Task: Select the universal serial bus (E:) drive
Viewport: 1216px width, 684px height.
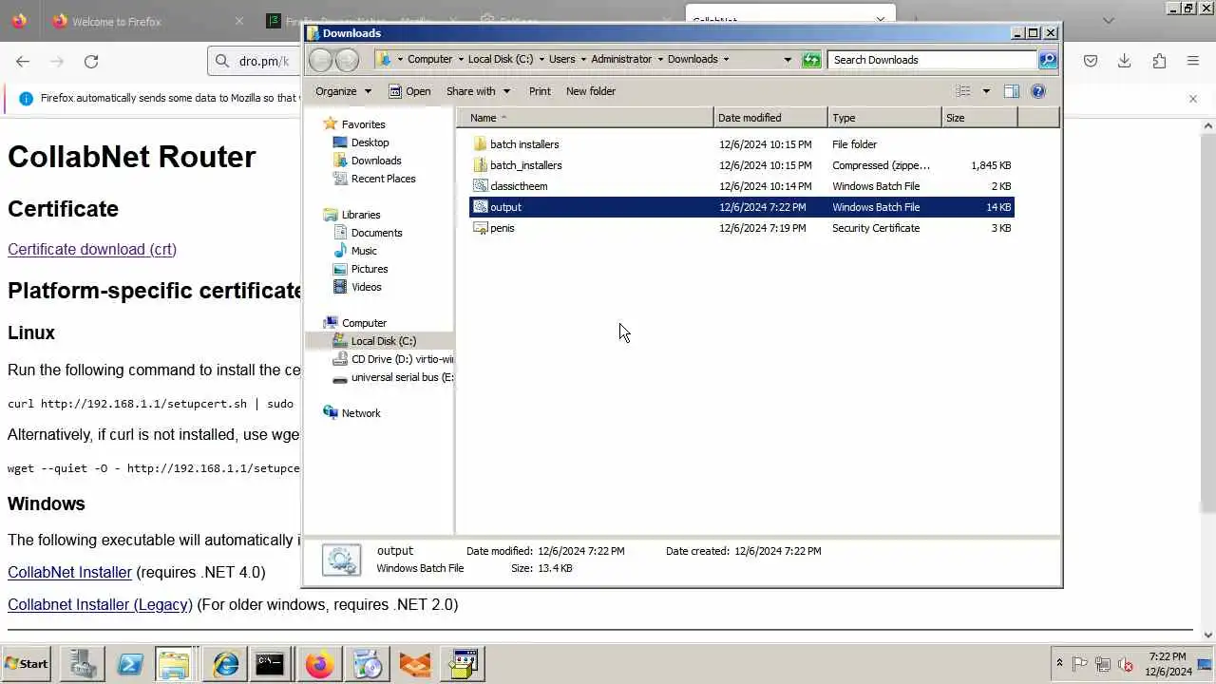Action: click(x=402, y=377)
